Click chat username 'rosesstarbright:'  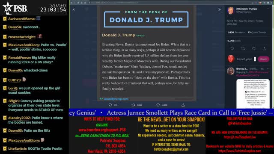[x=22, y=37]
